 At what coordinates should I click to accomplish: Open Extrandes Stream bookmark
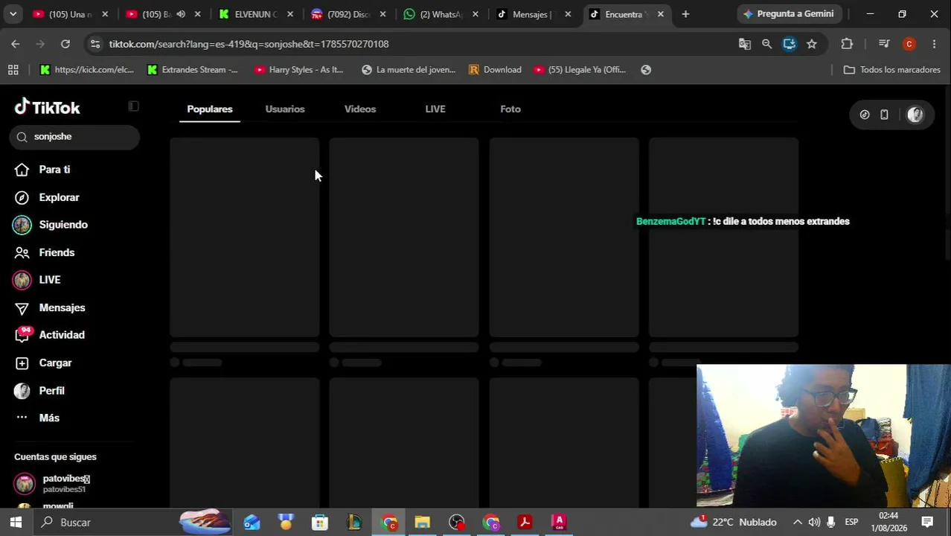(x=192, y=70)
